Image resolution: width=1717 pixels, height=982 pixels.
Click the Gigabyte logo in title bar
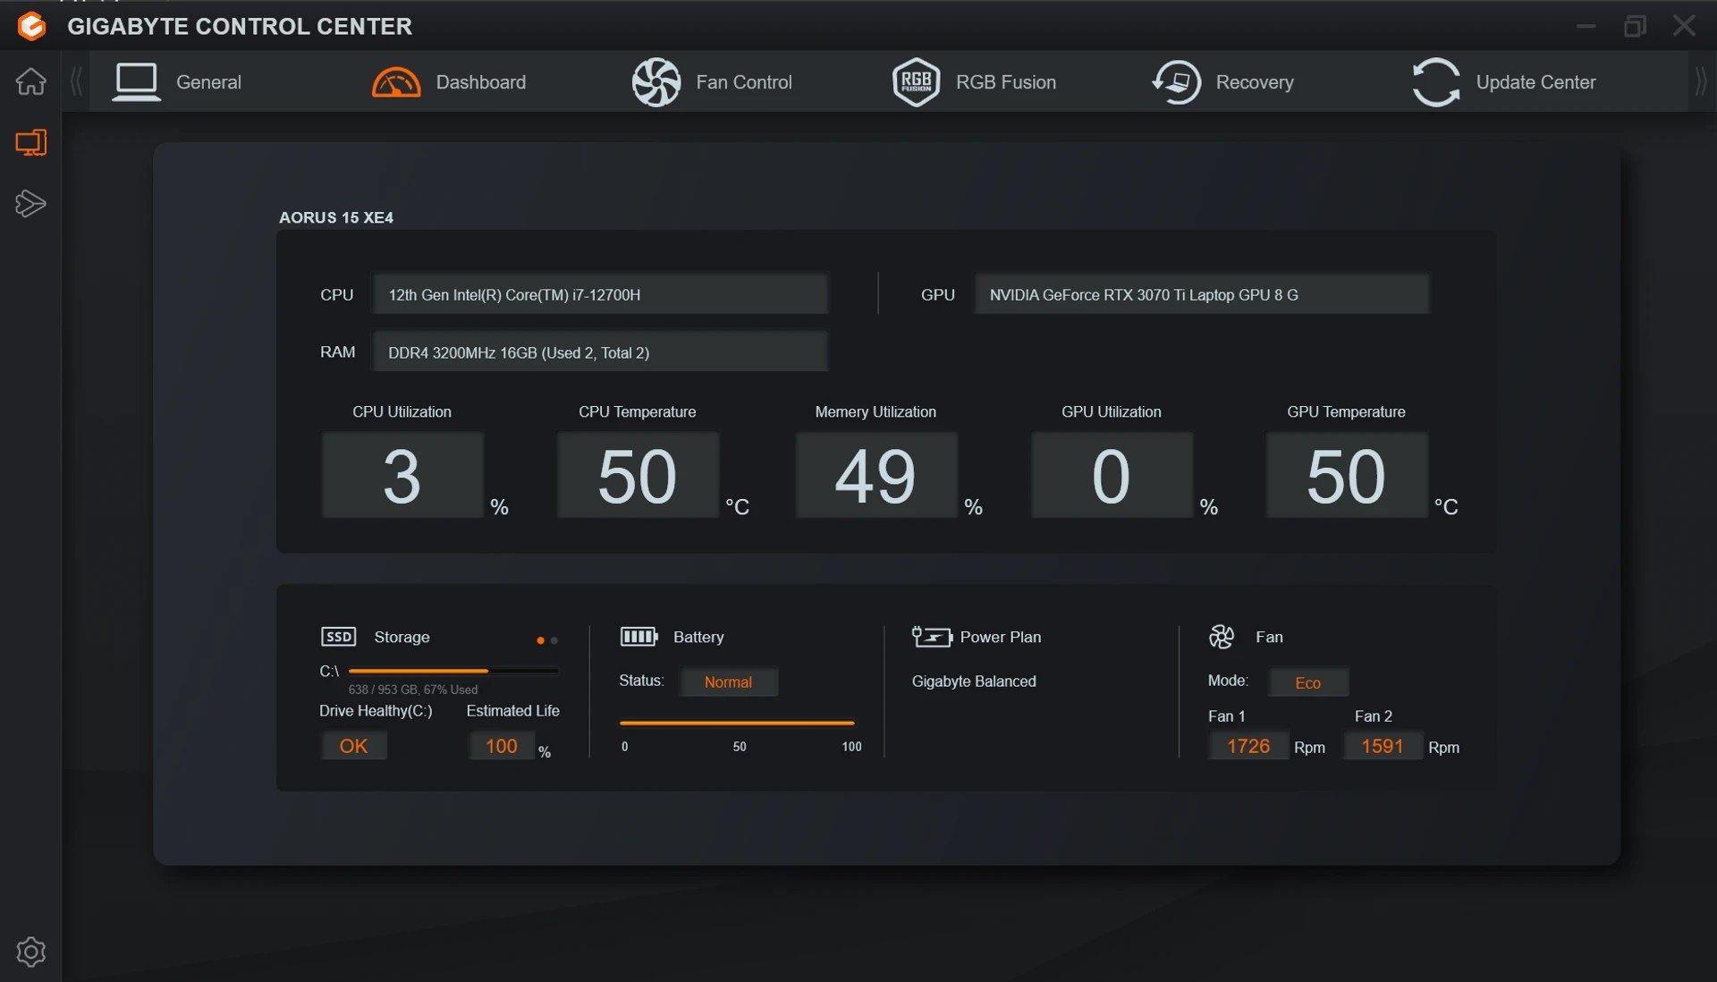31,26
